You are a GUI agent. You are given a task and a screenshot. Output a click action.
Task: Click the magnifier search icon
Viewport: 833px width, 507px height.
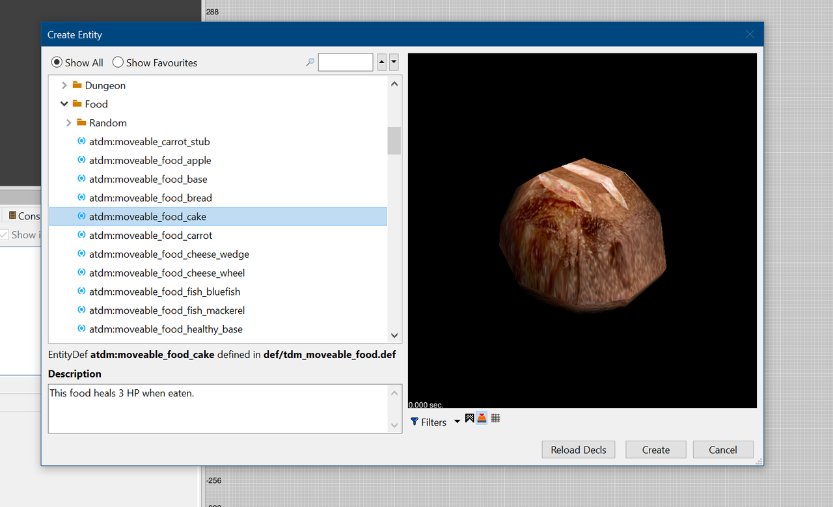tap(310, 62)
